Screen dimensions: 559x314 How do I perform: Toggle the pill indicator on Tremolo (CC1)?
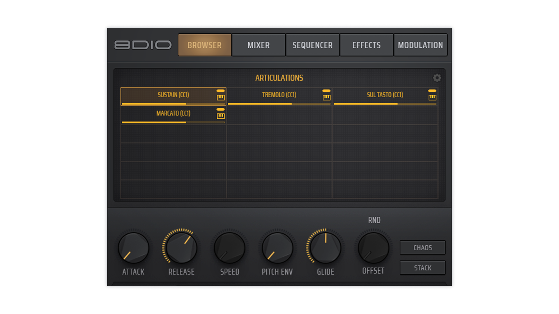(x=326, y=91)
